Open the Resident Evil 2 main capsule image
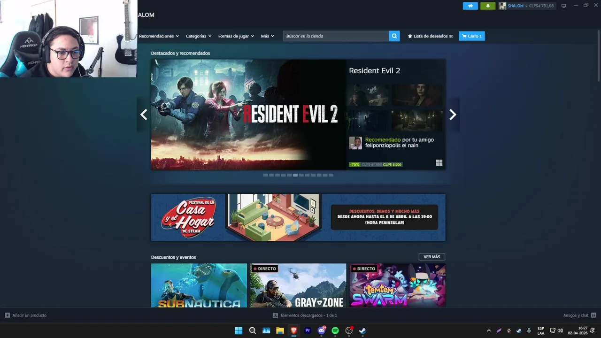The height and width of the screenshot is (338, 601). pyautogui.click(x=248, y=115)
